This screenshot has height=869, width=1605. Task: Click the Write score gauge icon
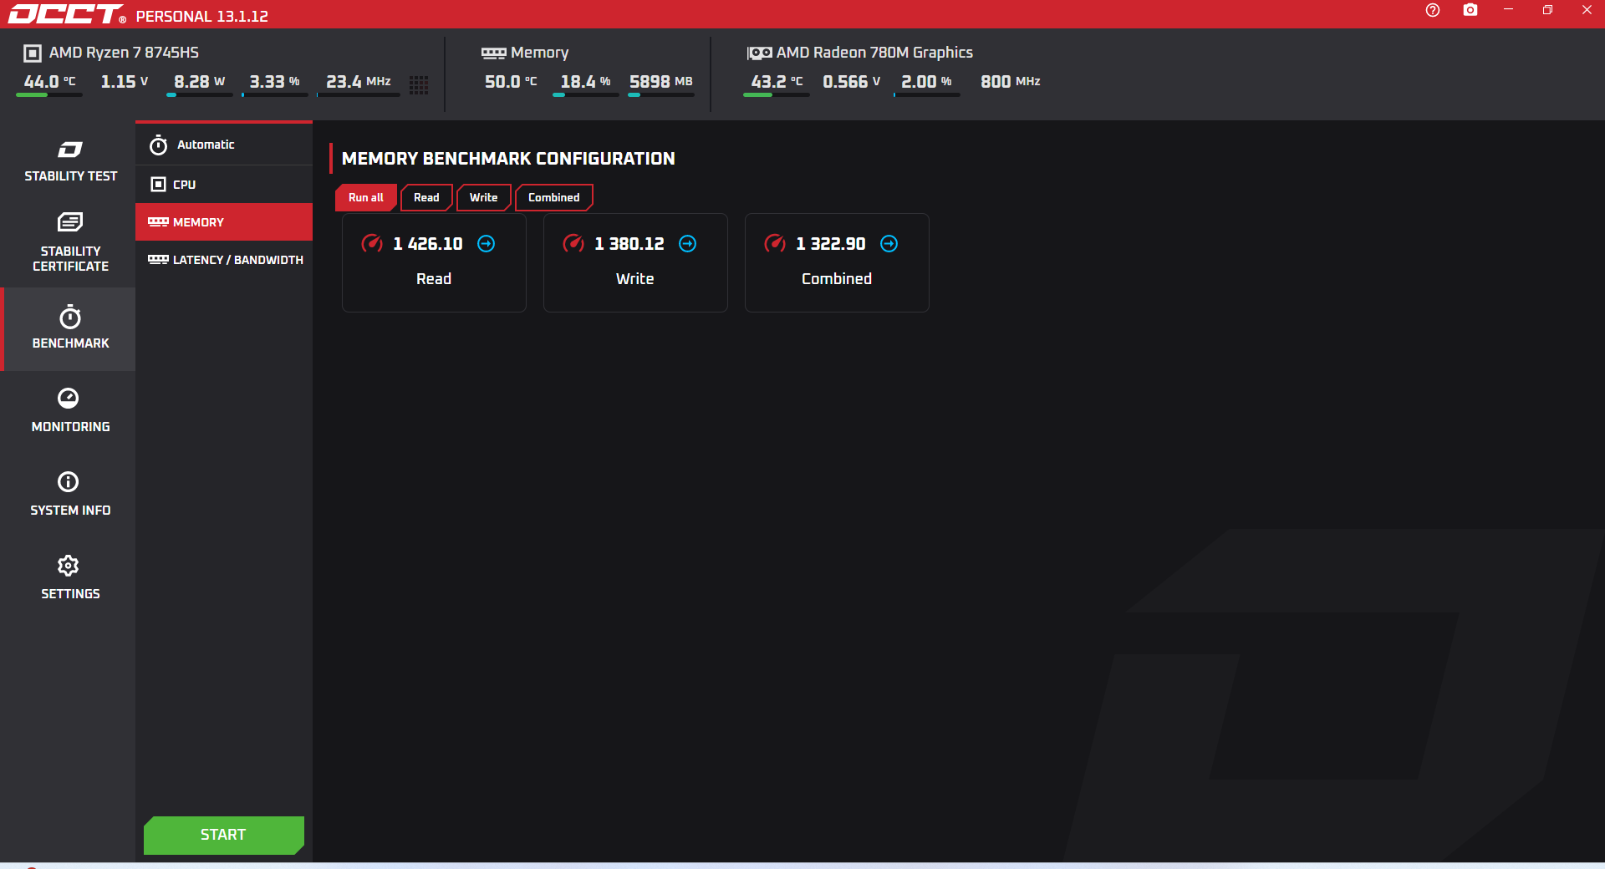(573, 243)
